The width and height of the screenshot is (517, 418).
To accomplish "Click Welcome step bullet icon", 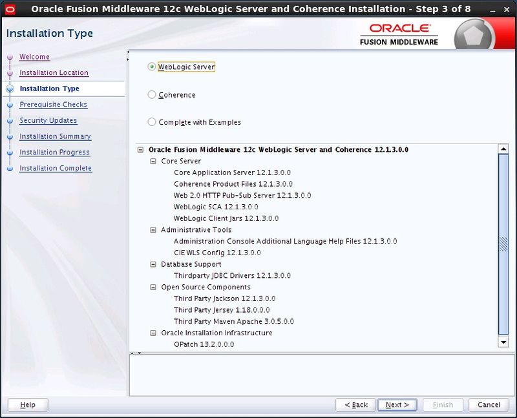I will pos(10,57).
